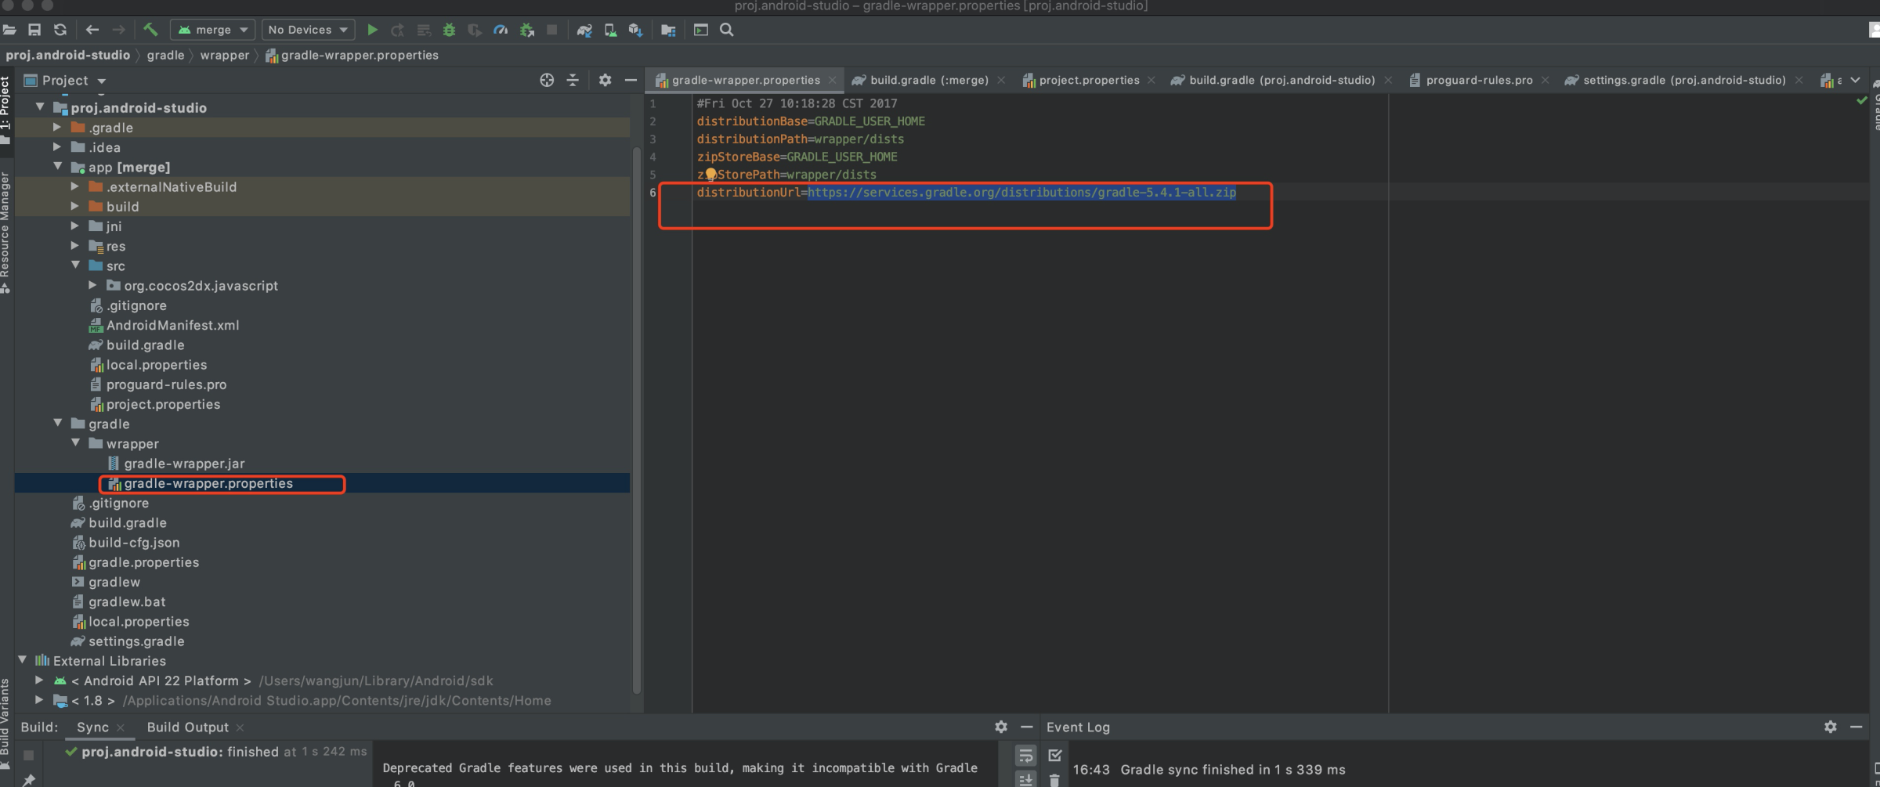Open Build panel settings gear
This screenshot has width=1880, height=787.
(x=1001, y=727)
